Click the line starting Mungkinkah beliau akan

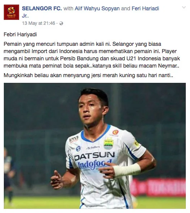pos(88,75)
